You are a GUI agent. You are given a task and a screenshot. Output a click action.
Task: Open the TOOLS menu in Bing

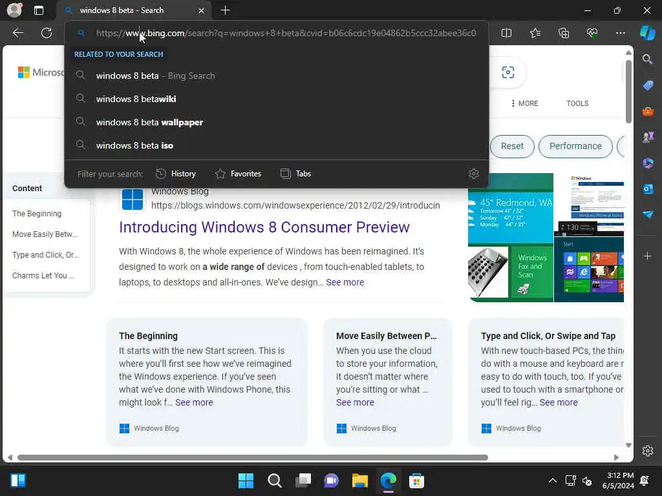[577, 103]
